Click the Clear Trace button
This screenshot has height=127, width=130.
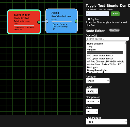click(114, 30)
